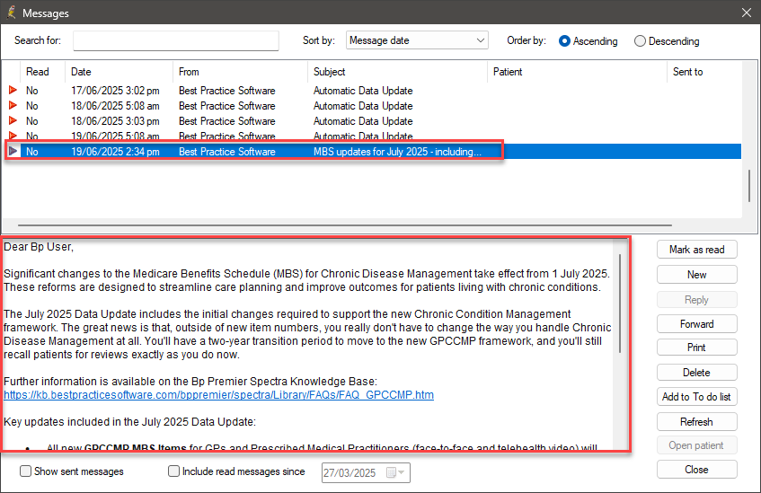Select Descending order radio button
The height and width of the screenshot is (493, 761).
click(x=640, y=41)
